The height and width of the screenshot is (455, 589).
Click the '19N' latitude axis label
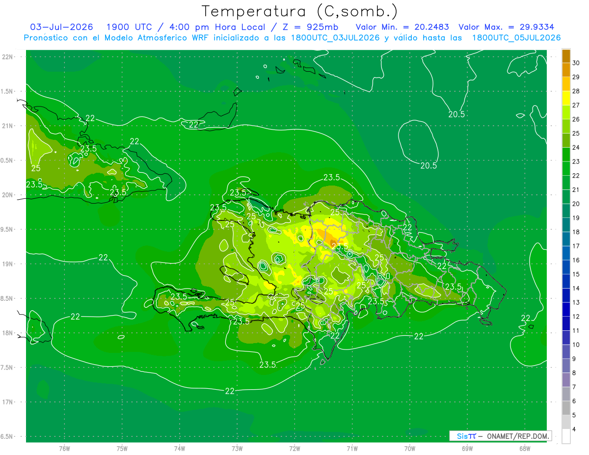[7, 264]
